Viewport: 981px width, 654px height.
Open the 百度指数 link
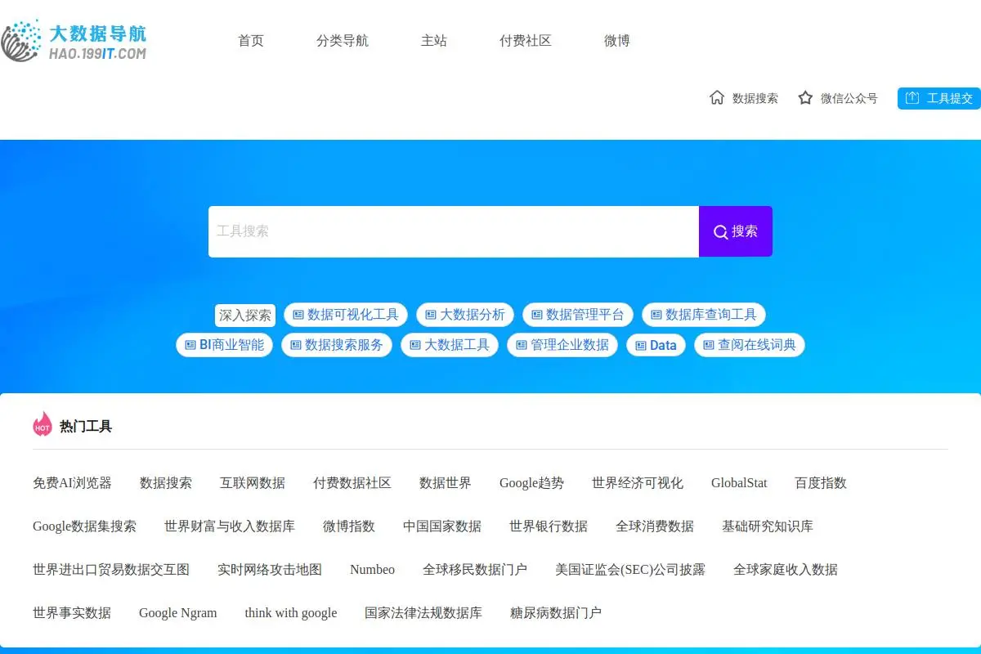tap(821, 483)
